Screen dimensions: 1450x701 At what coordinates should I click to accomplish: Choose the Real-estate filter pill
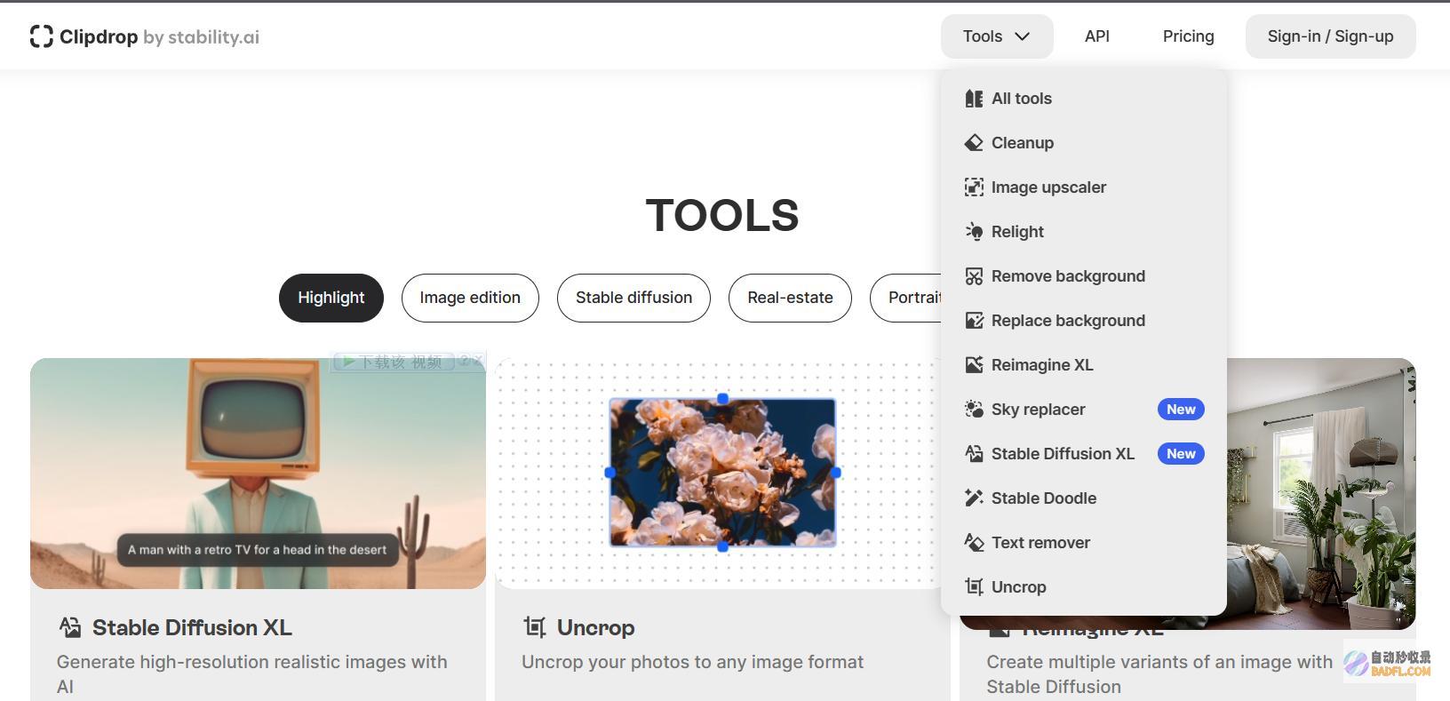pos(790,298)
